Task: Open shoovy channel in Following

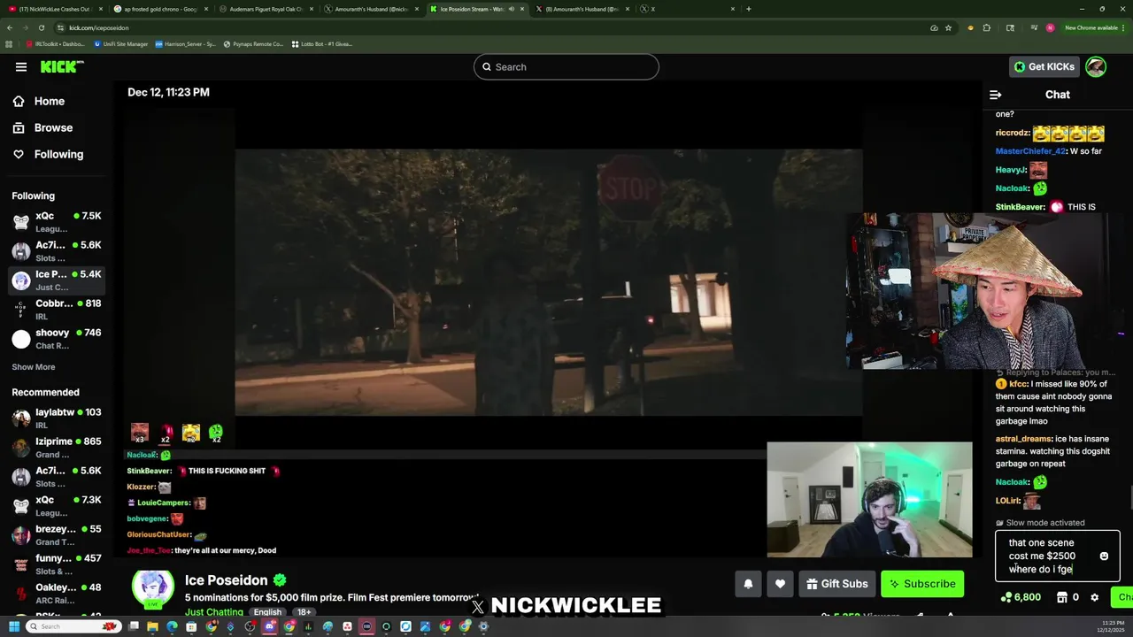Action: [57, 338]
